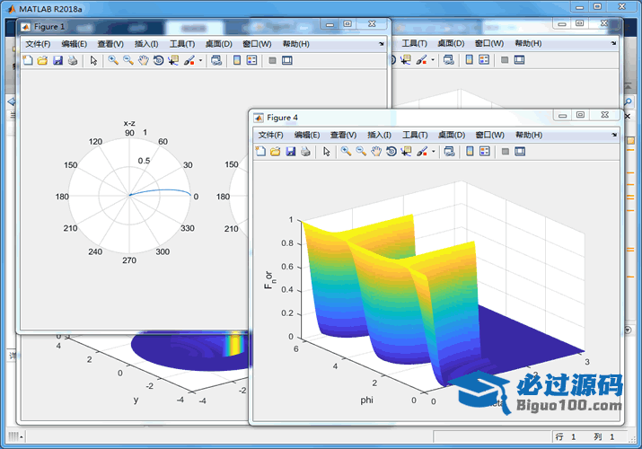642x449 pixels.
Task: Select Brush data tool in Figure 1
Action: [189, 60]
